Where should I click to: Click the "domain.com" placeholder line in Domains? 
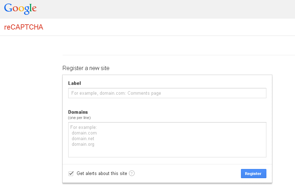click(x=84, y=133)
